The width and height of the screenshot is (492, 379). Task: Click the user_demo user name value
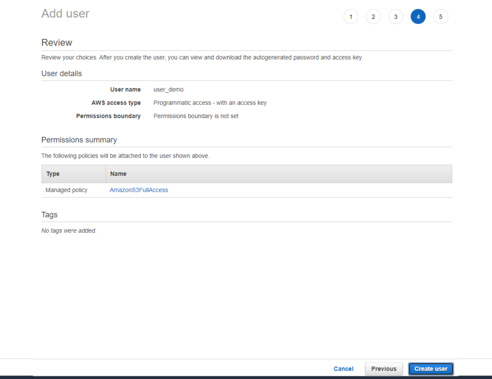point(168,89)
